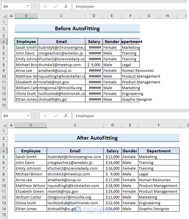189x219 pixels.
Task: Click the Employee header in After AutoFitting table
Action: [31, 151]
